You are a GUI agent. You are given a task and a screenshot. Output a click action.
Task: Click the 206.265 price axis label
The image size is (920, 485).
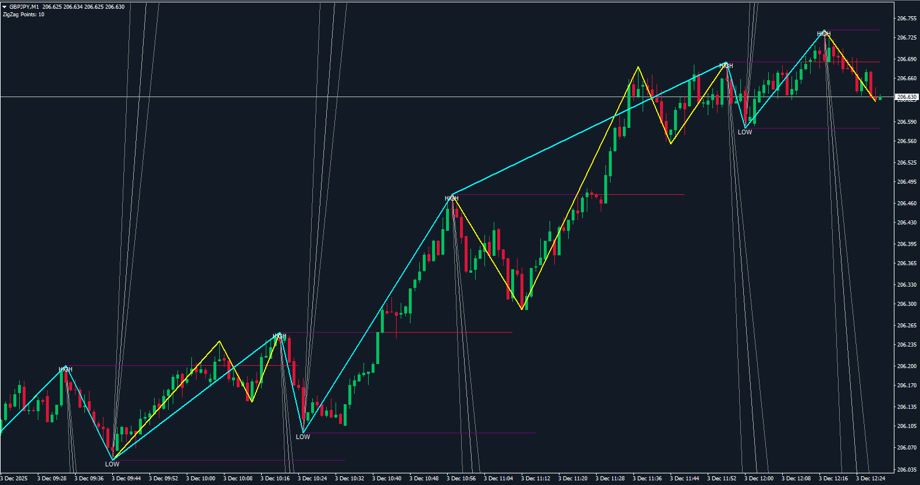(x=907, y=326)
